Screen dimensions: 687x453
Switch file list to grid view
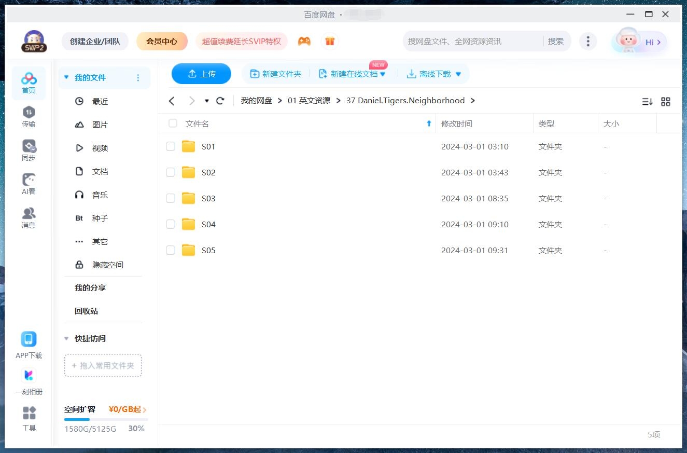point(666,102)
